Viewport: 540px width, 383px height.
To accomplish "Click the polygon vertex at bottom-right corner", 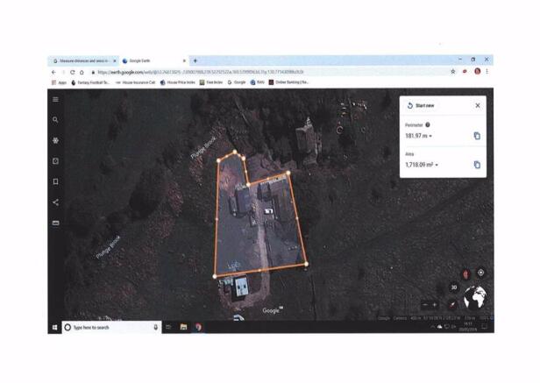I will [307, 264].
